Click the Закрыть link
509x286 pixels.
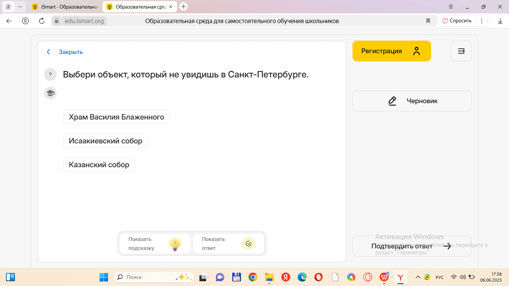70,52
